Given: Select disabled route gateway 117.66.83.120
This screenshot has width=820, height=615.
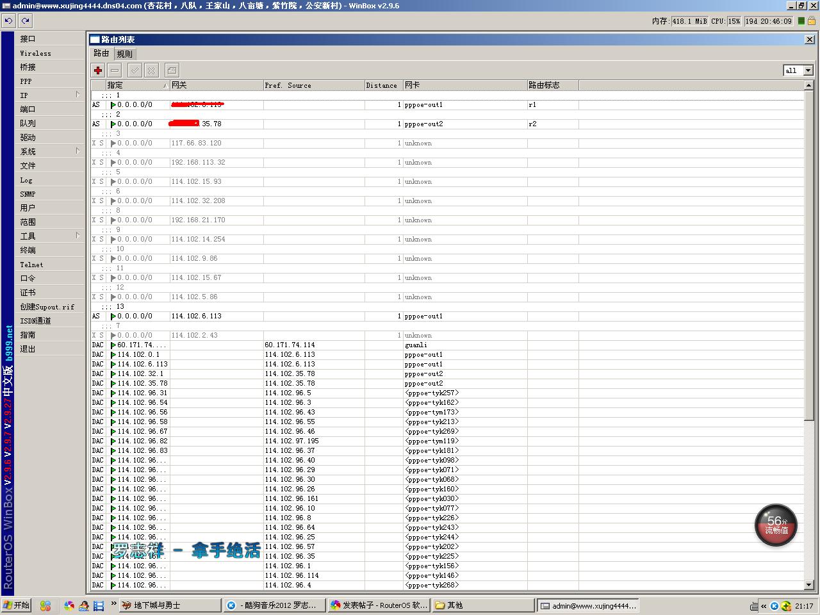Looking at the screenshot, I should [447, 143].
